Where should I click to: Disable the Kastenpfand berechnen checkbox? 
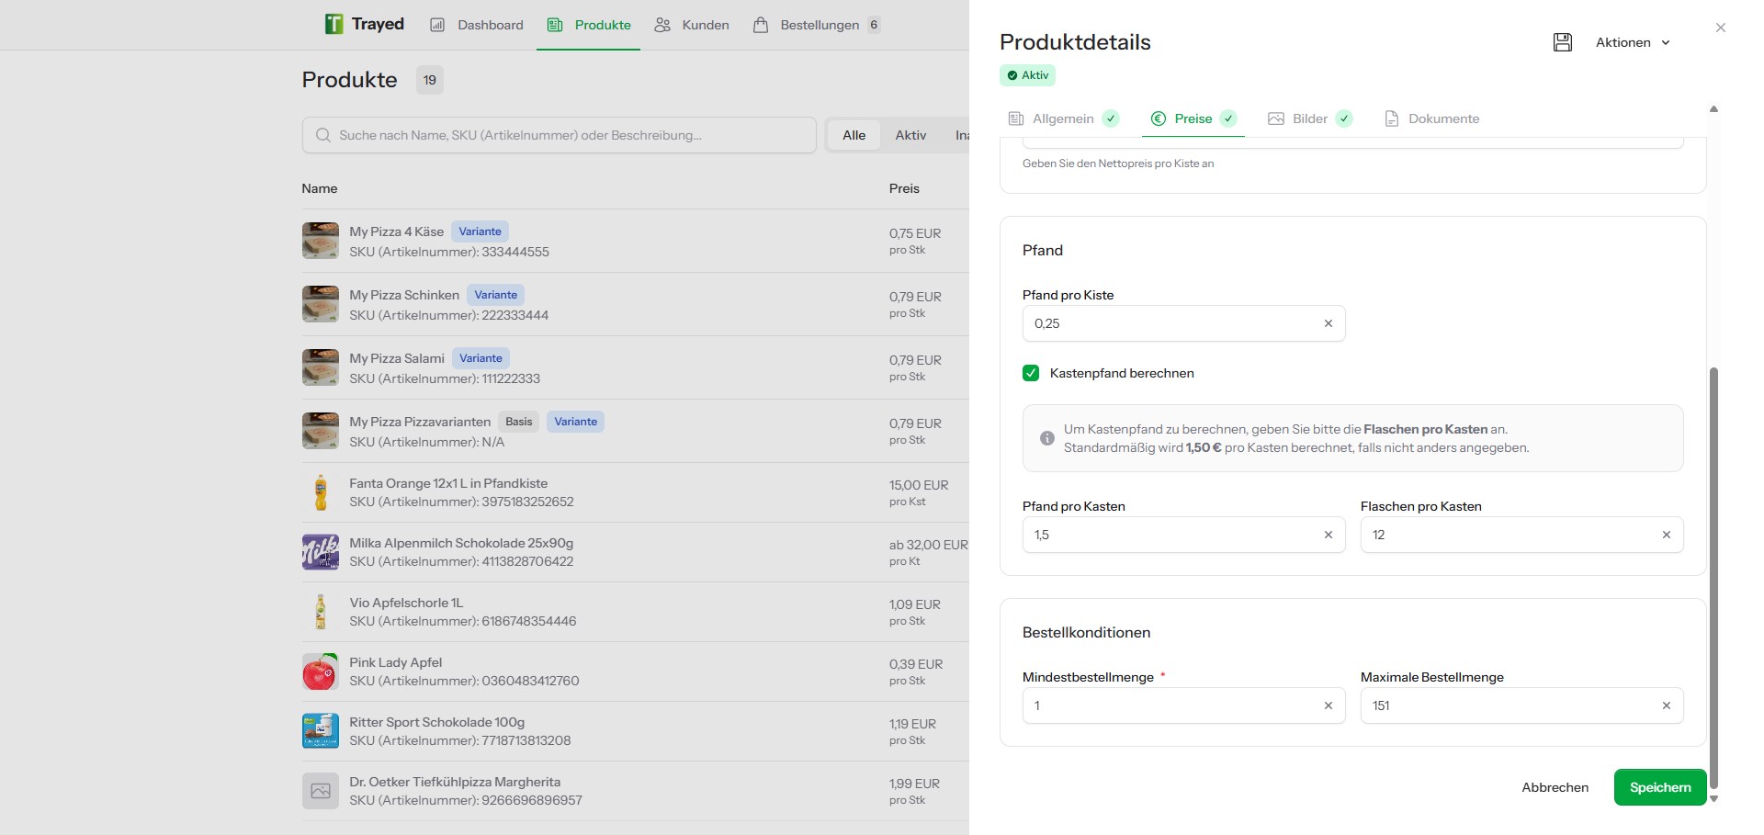[x=1031, y=373]
